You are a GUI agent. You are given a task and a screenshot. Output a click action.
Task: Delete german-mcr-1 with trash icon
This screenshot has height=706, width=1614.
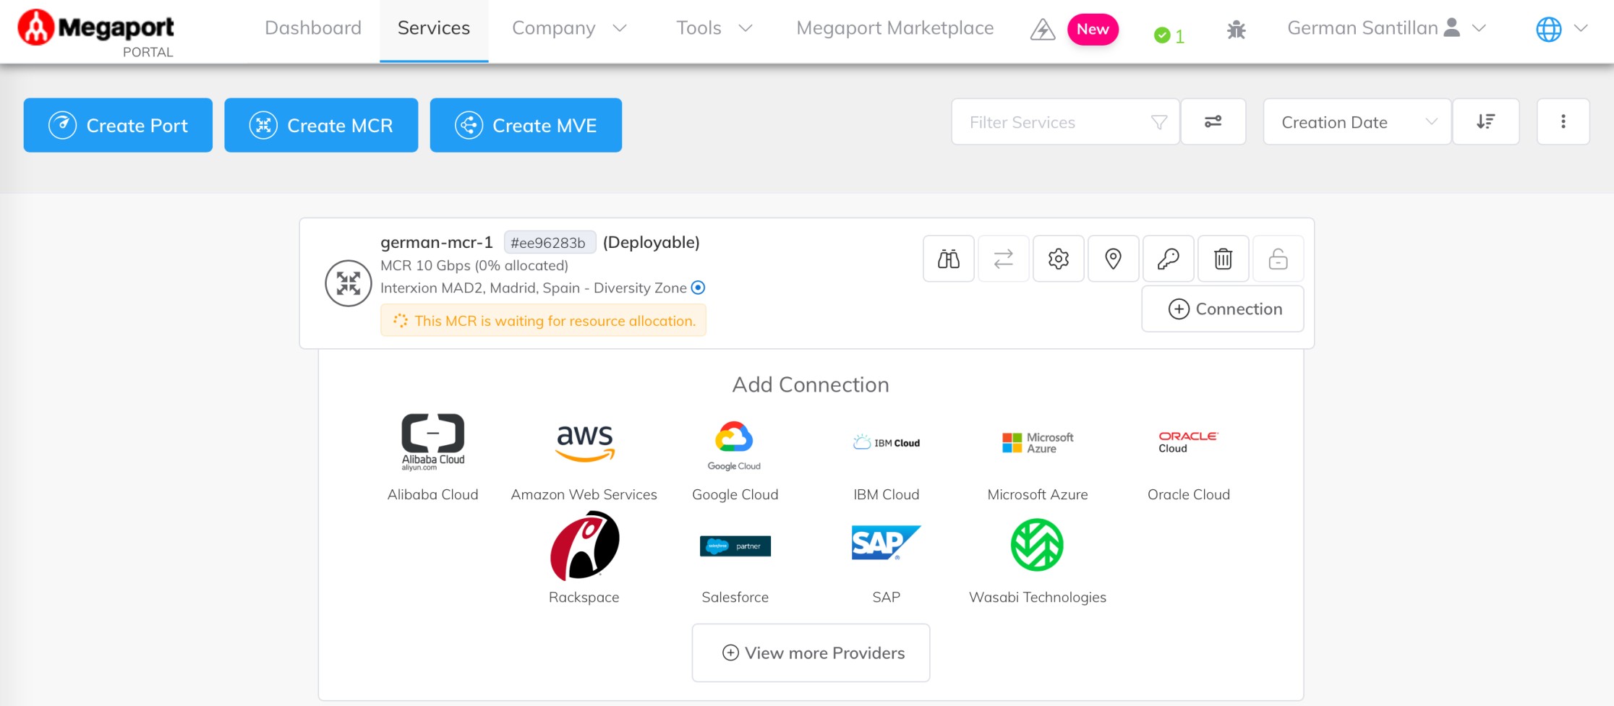pos(1224,259)
